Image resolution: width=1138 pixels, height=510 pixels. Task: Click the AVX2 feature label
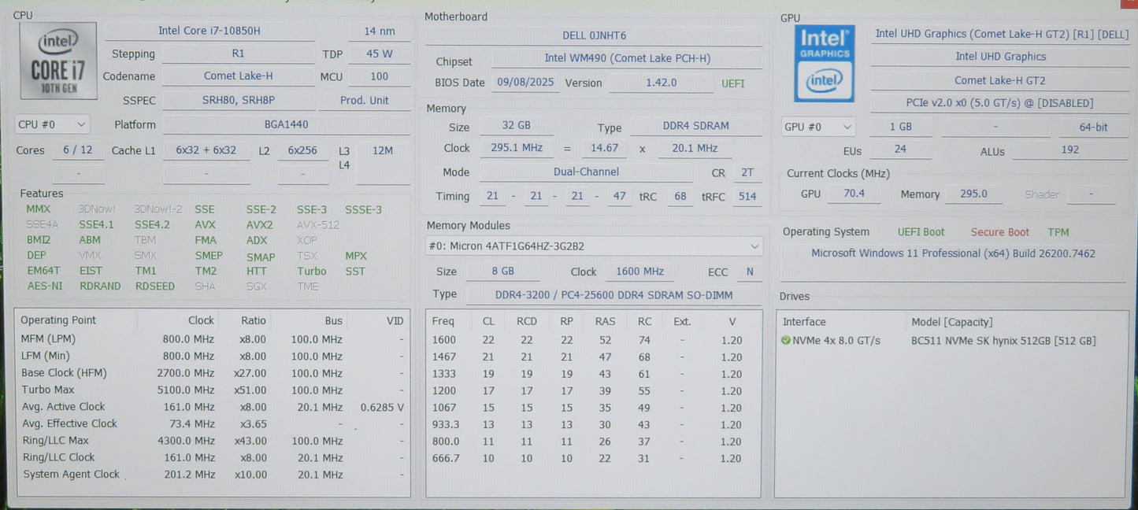click(x=260, y=224)
